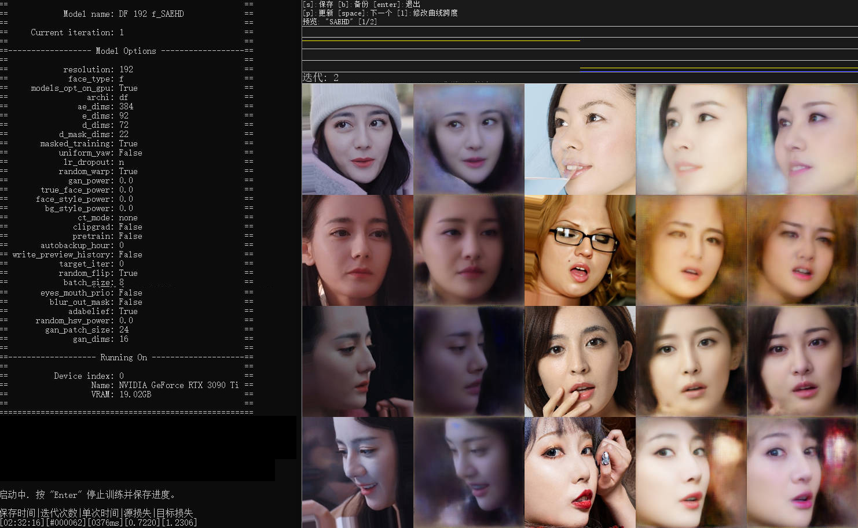This screenshot has height=528, width=858.
Task: Click the 'gan_patch_size: 24' row
Action: (x=86, y=330)
